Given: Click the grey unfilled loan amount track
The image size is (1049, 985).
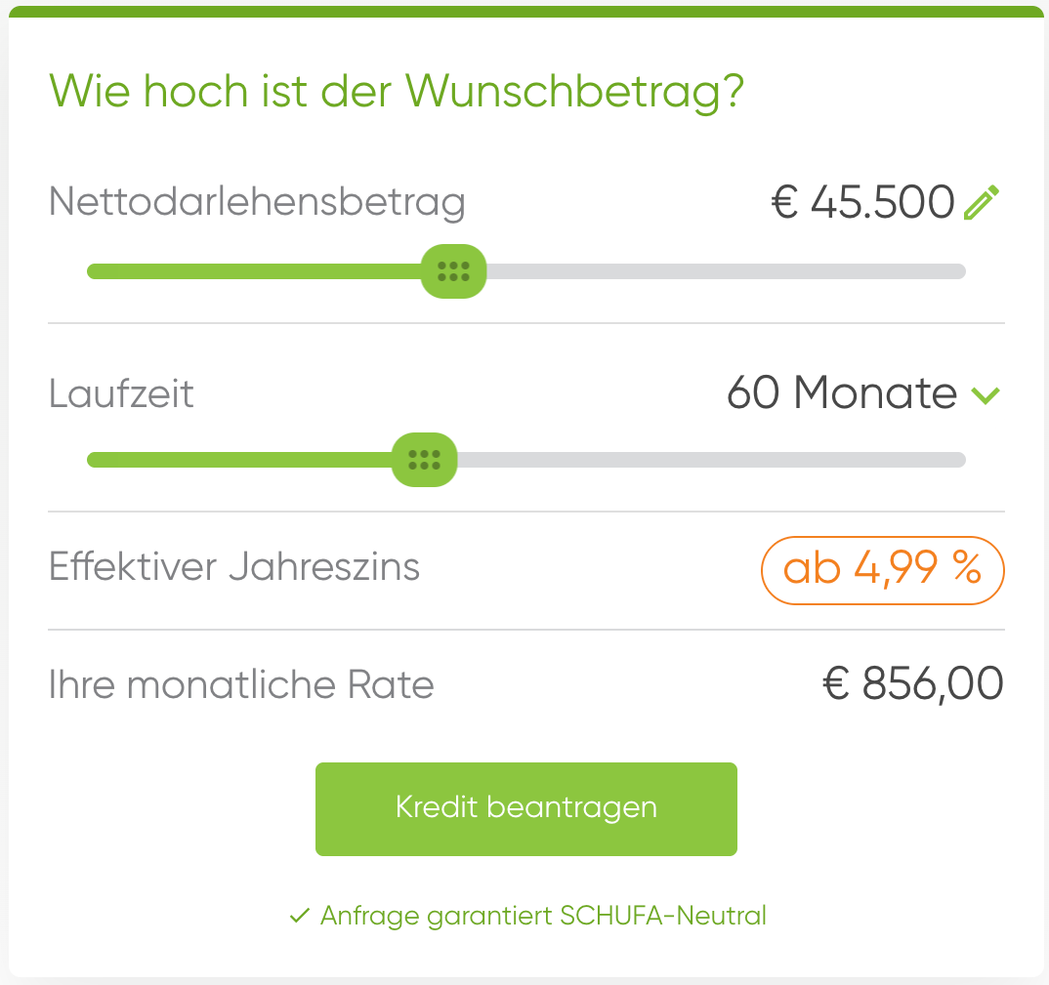Looking at the screenshot, I should (x=726, y=271).
